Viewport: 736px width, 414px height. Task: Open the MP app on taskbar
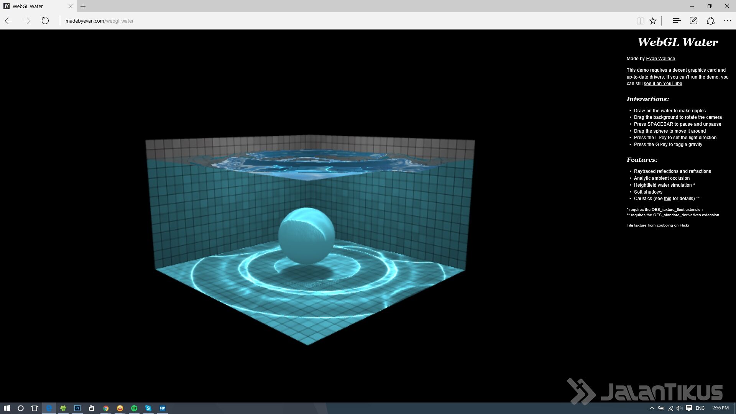(x=163, y=408)
